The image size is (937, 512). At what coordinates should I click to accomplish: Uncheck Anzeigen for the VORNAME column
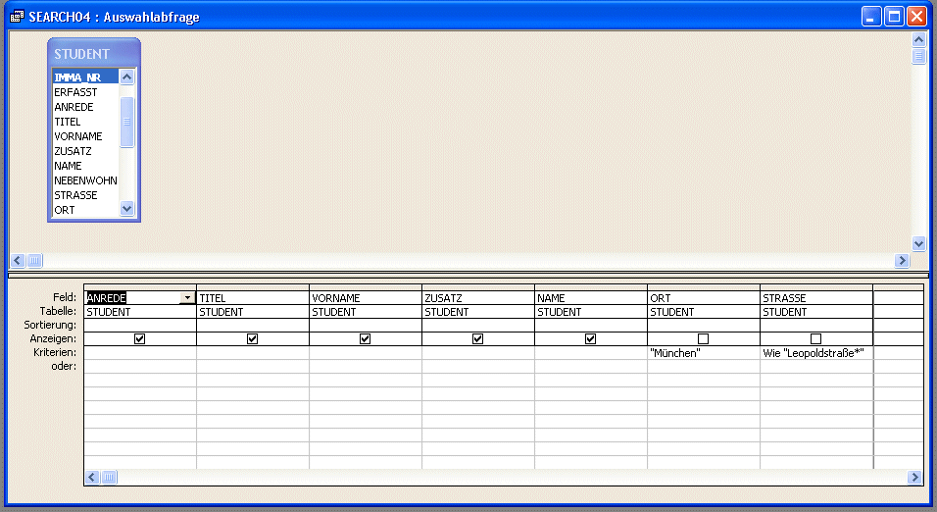(366, 338)
